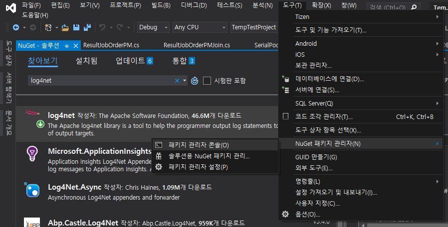
Task: Click the undo arrow icon
Action: 102,27
